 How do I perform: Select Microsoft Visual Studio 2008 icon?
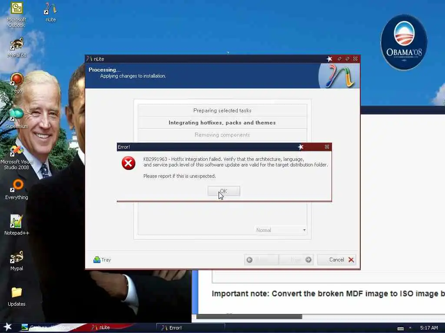coord(17,157)
